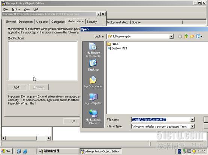Viewport: 208px width, 155px height.
Task: Switch to the Modifications tab
Action: 75,21
